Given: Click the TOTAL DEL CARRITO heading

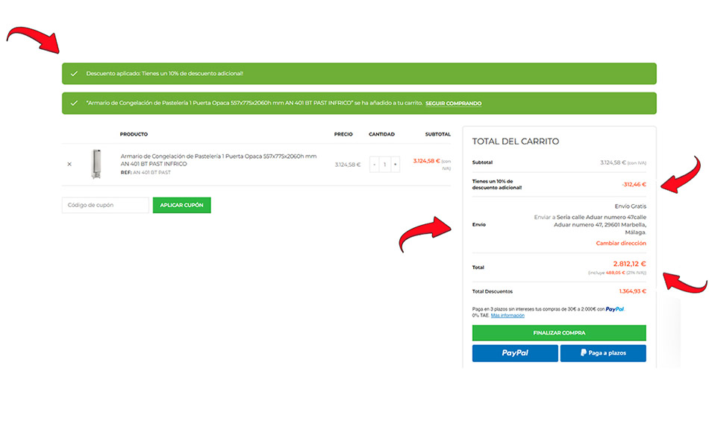Looking at the screenshot, I should (x=515, y=141).
